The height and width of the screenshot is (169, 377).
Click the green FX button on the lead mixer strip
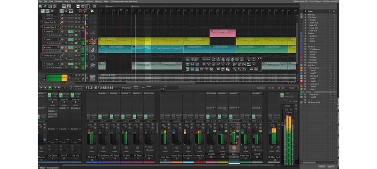(219, 116)
